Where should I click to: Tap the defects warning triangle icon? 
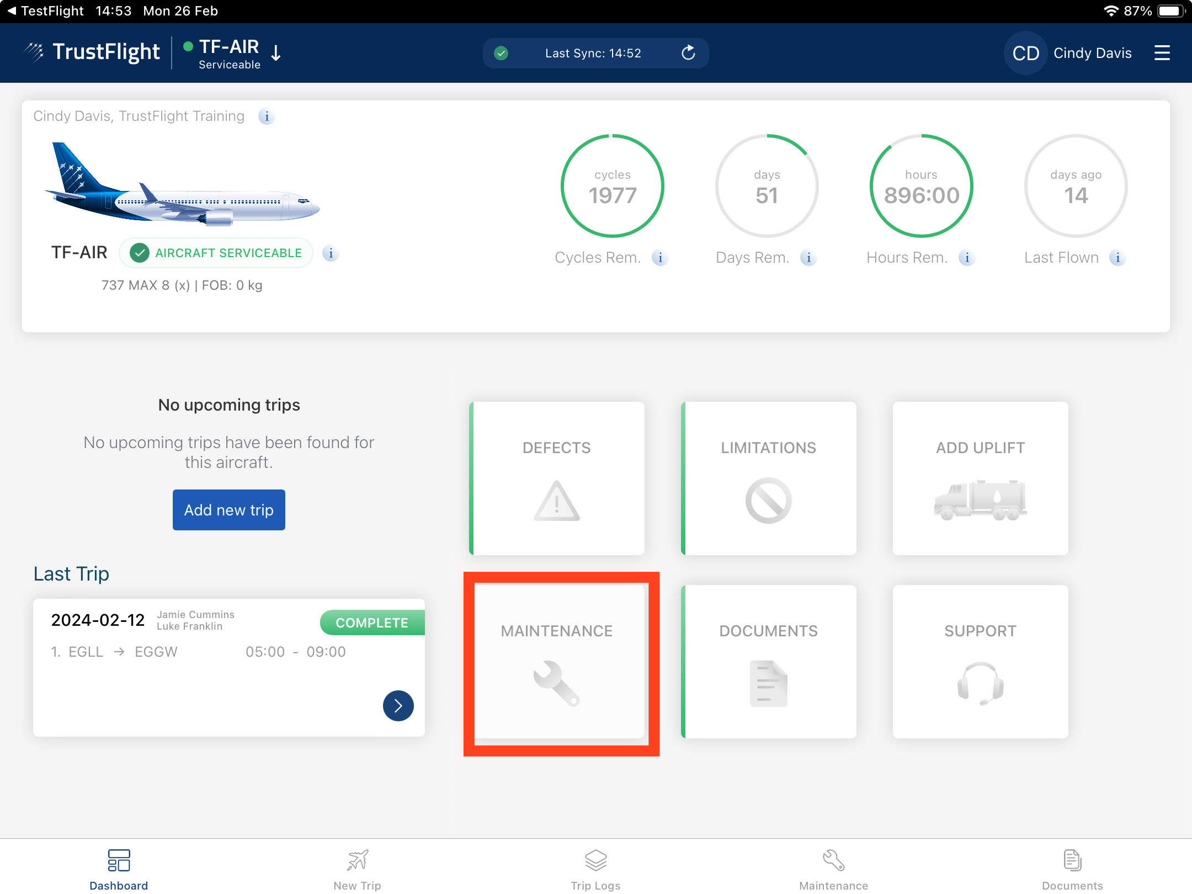pyautogui.click(x=557, y=501)
